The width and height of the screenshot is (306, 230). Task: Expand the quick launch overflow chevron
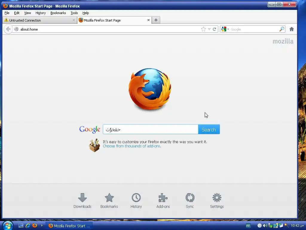tap(42, 226)
